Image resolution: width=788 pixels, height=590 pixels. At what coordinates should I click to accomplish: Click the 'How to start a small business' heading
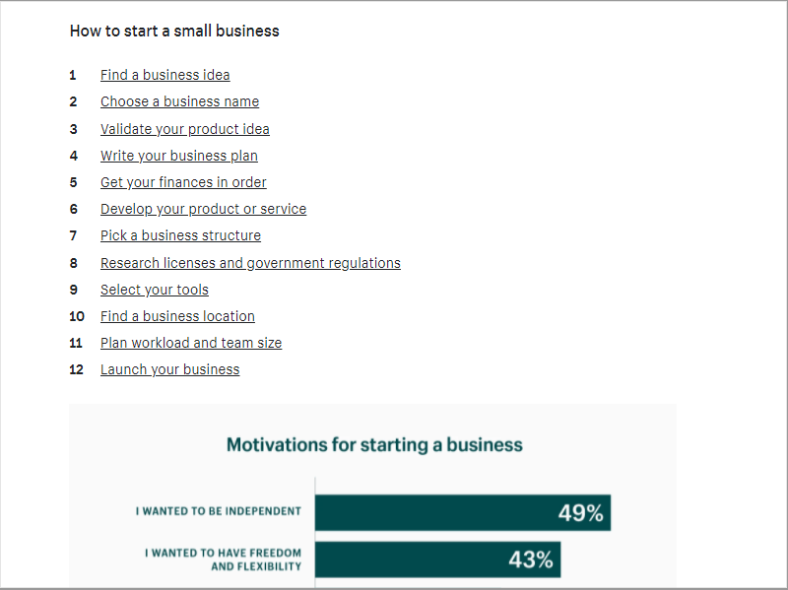pos(174,32)
